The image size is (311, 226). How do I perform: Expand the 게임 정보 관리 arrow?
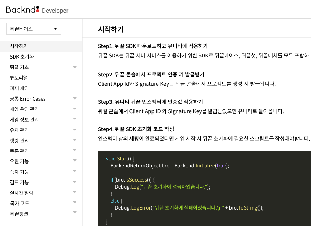point(75,119)
